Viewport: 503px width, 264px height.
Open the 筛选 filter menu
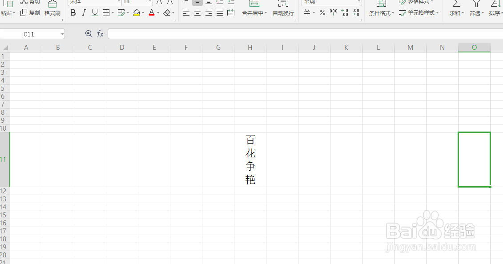pos(475,12)
